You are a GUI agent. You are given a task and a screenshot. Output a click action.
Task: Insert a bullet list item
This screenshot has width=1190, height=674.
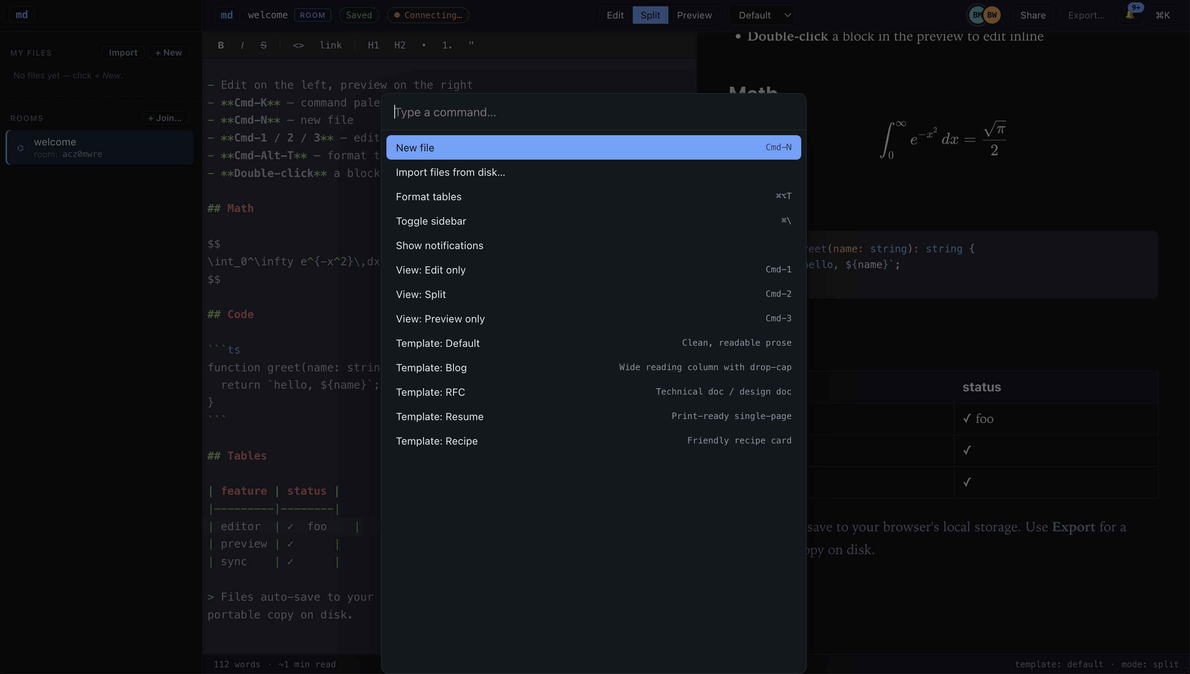tap(424, 45)
